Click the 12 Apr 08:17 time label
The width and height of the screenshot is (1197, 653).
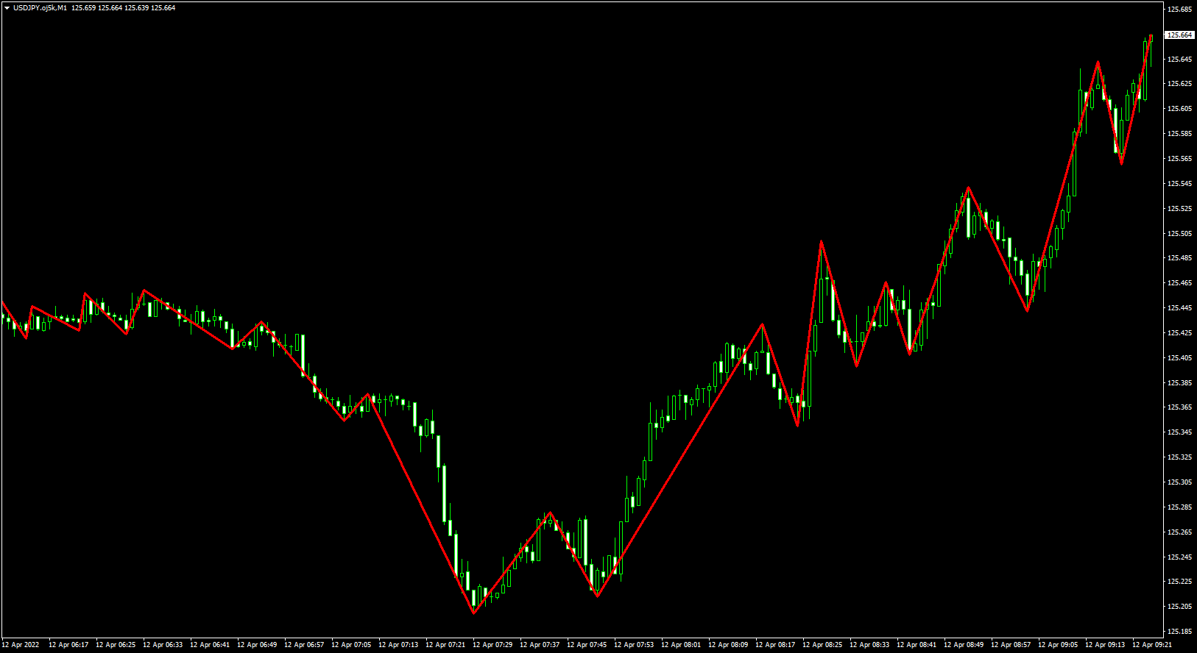tap(775, 645)
